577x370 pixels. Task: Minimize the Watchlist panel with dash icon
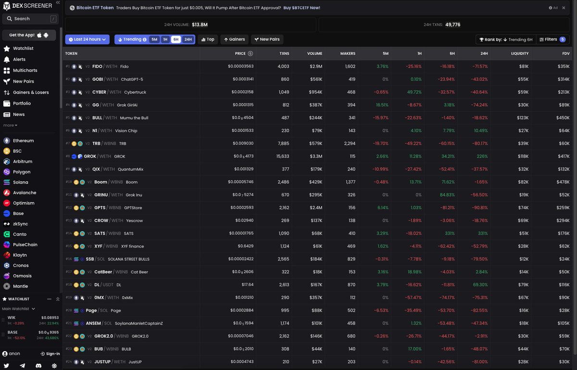(x=49, y=299)
